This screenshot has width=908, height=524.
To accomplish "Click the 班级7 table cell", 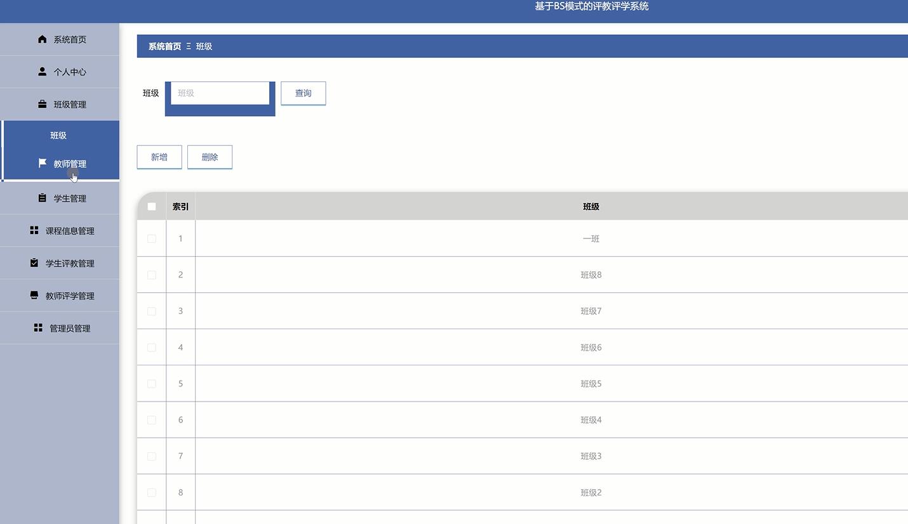I will click(x=591, y=311).
